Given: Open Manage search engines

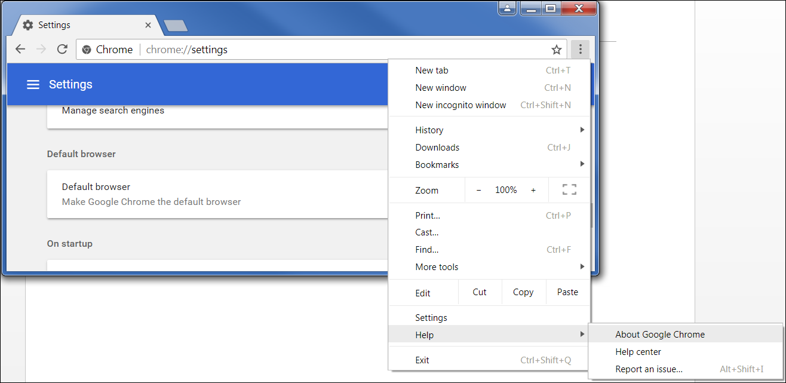Looking at the screenshot, I should point(112,110).
